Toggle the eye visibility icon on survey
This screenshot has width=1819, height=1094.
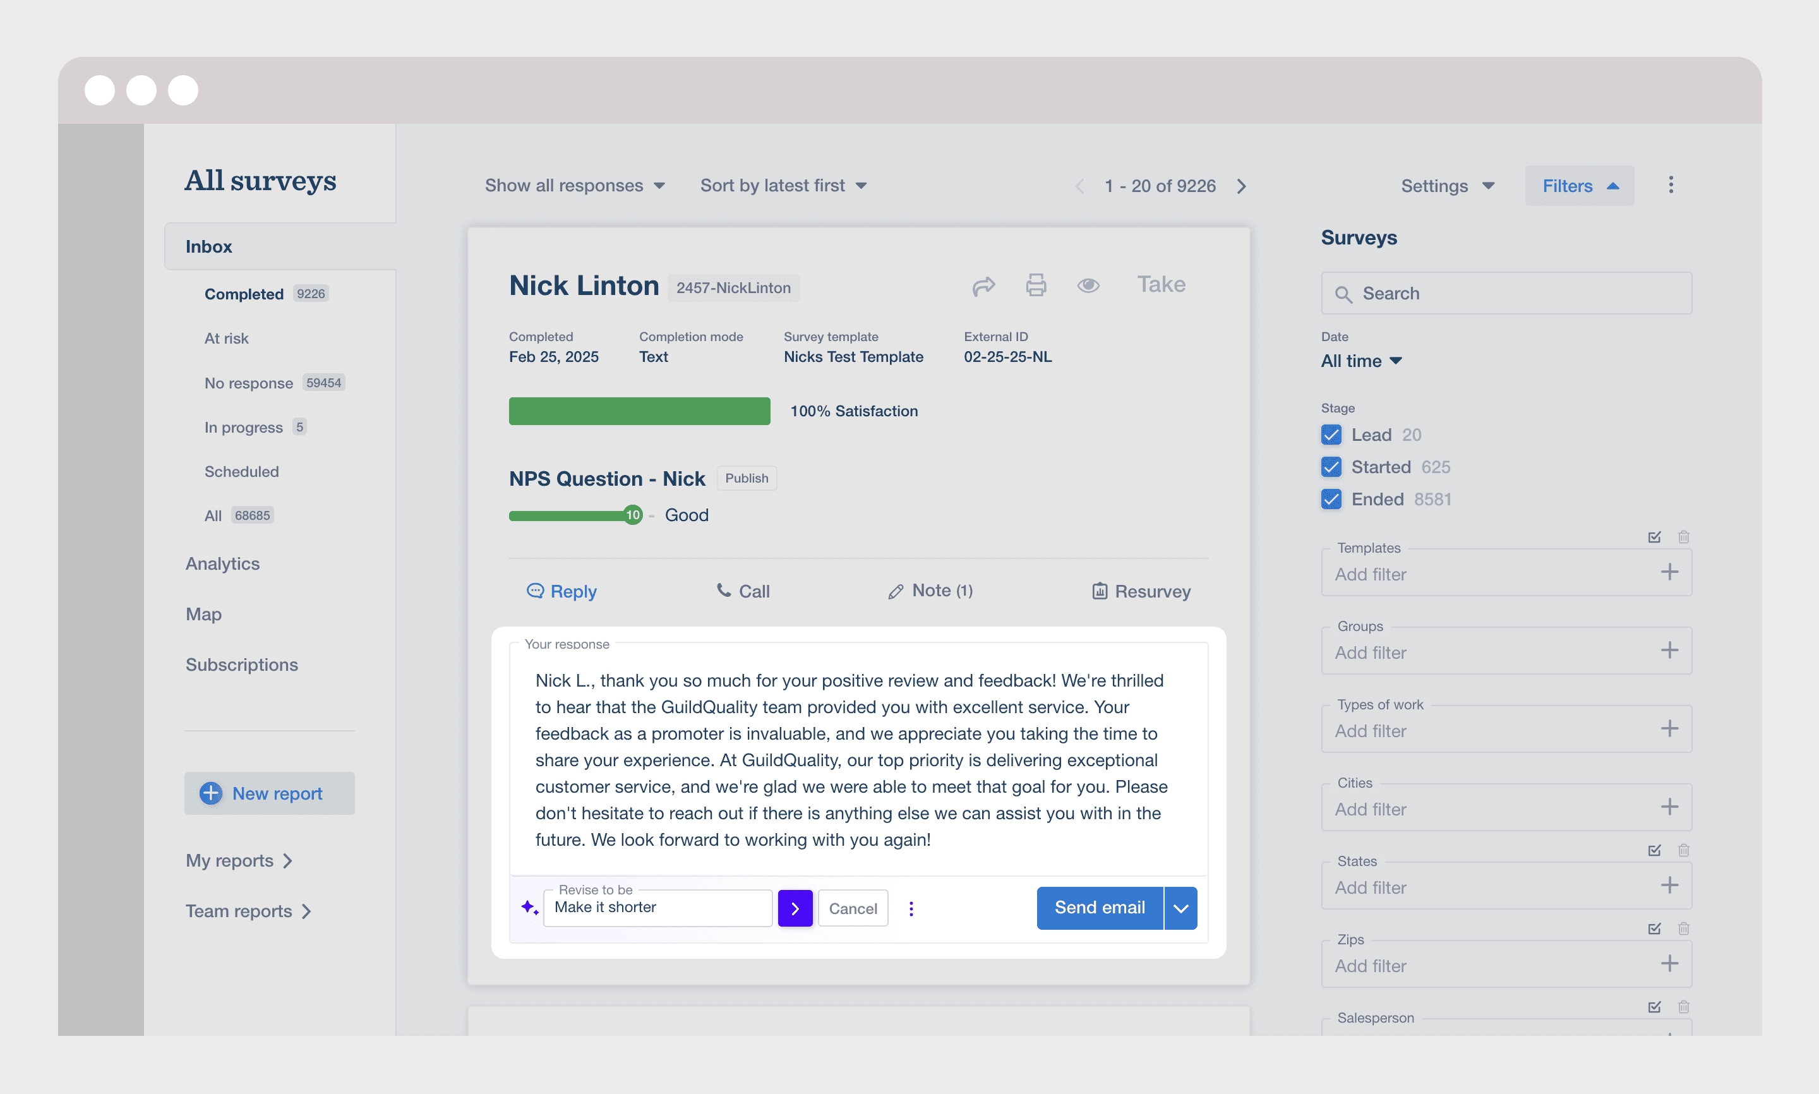[x=1089, y=286]
